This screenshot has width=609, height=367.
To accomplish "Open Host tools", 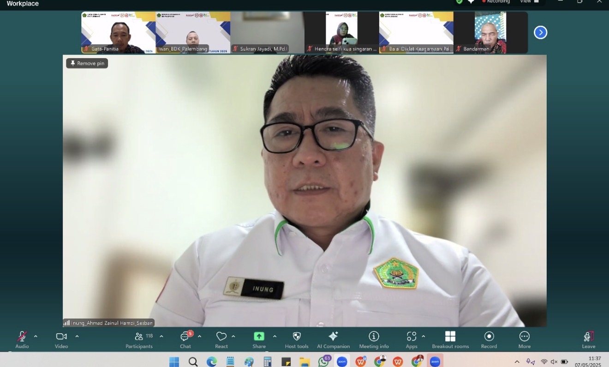I will point(296,339).
